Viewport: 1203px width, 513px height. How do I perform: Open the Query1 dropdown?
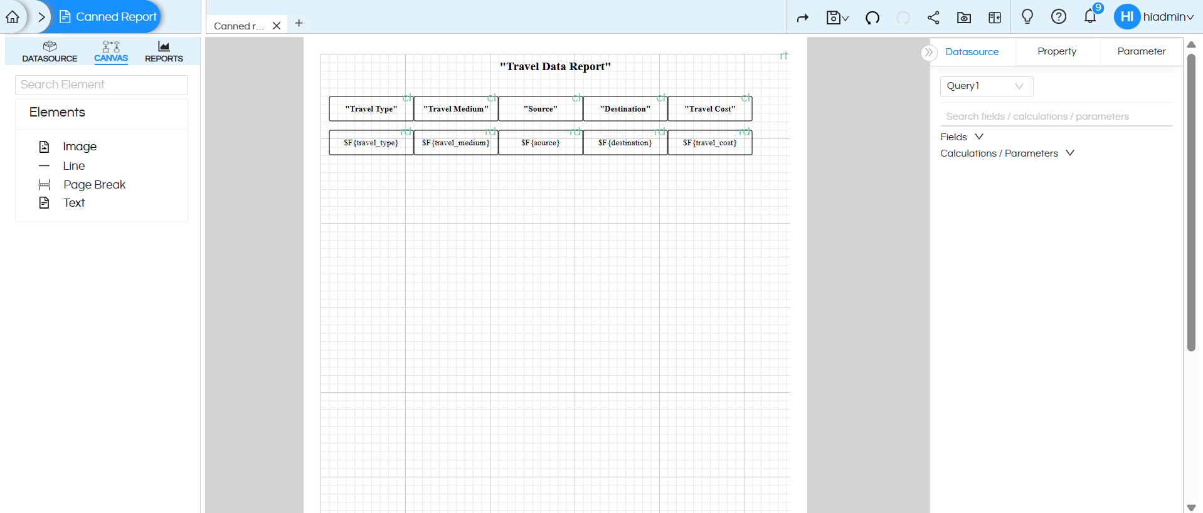click(x=986, y=86)
